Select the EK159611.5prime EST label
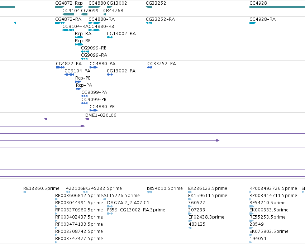 [208, 196]
